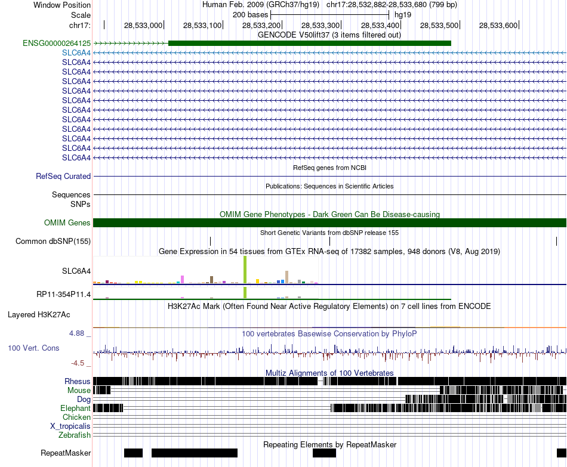This screenshot has height=467, width=567.
Task: Click the RP11-354P11.4 expression label
Action: (x=64, y=294)
